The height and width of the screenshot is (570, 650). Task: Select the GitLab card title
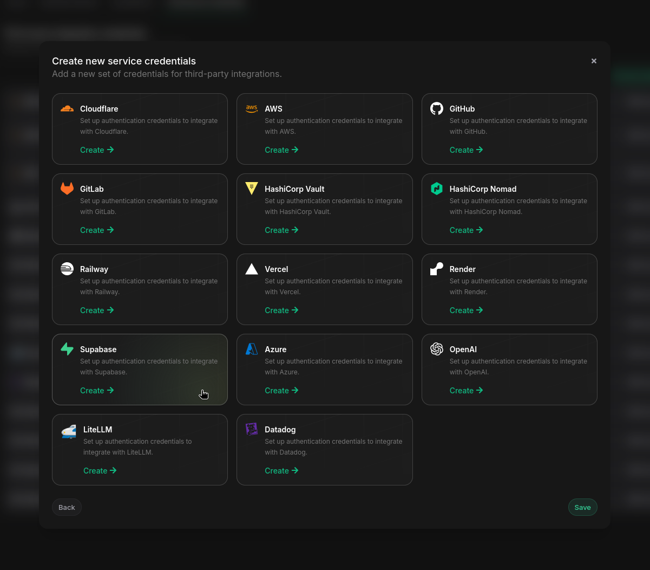coord(92,189)
